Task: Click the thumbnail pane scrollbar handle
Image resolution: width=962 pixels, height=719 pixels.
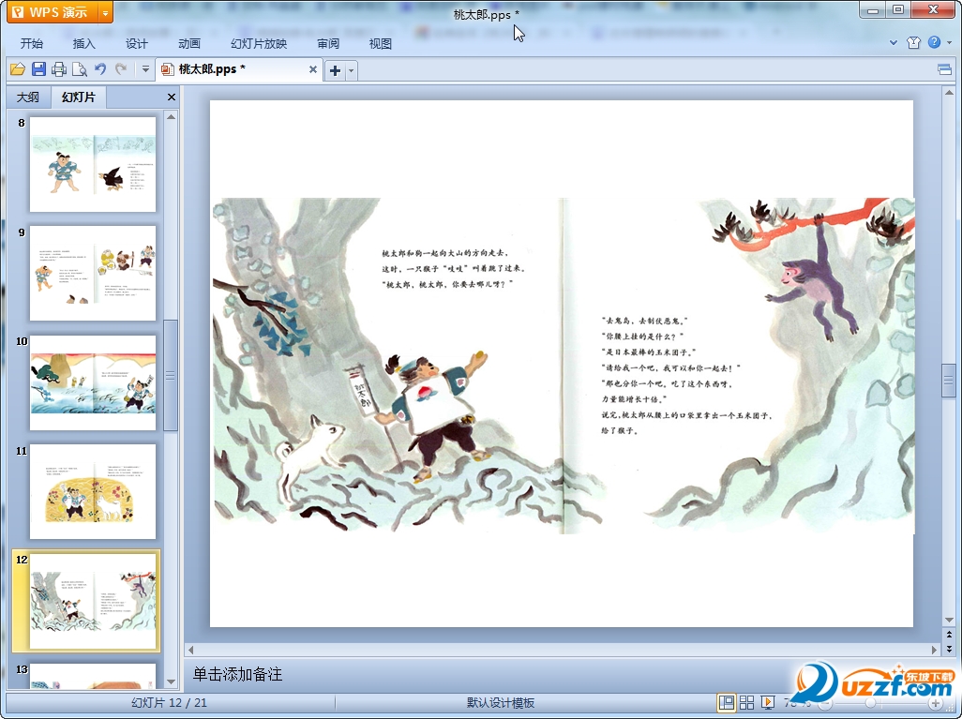Action: (x=171, y=375)
